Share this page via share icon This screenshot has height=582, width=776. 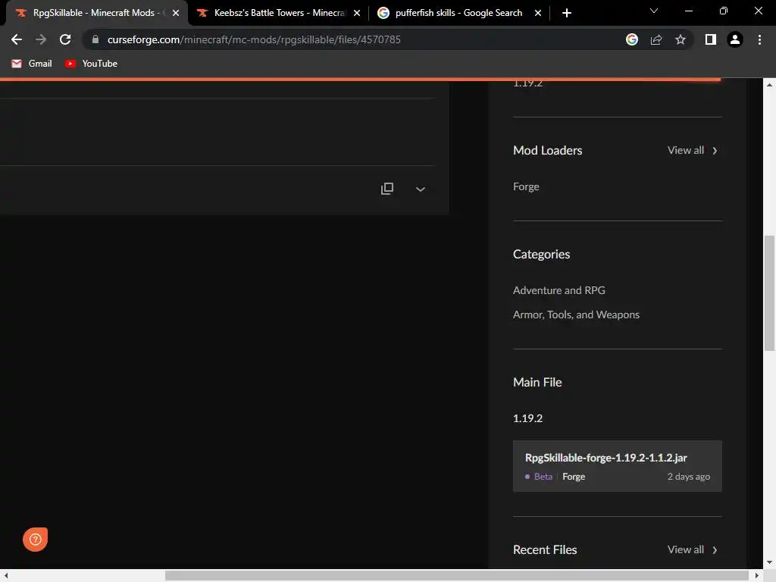(x=656, y=39)
